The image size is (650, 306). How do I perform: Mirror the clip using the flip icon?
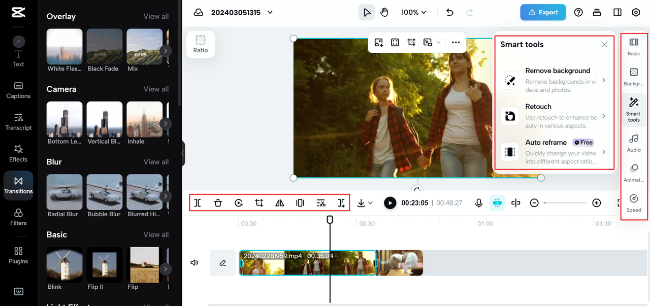coord(280,203)
